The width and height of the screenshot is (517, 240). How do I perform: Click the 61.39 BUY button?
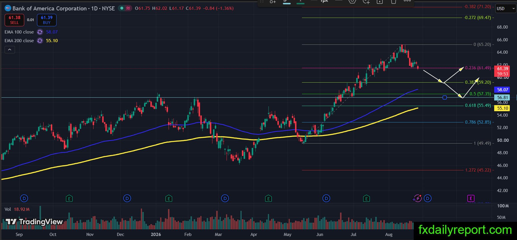[x=47, y=20]
